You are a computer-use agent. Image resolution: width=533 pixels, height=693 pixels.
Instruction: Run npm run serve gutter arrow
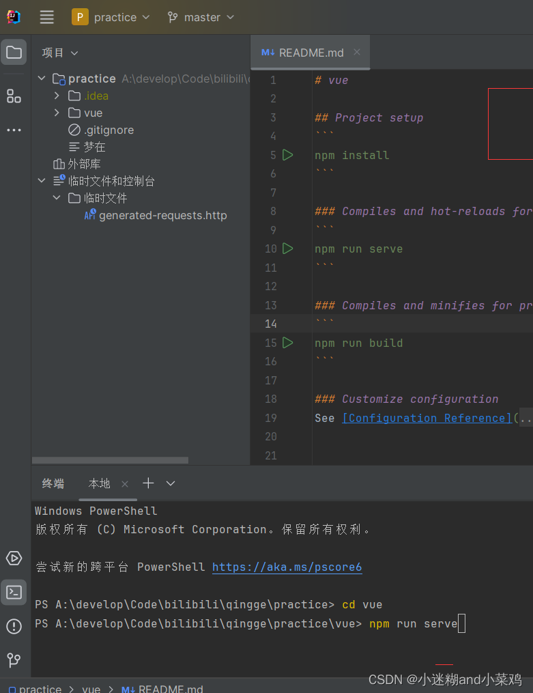click(288, 249)
